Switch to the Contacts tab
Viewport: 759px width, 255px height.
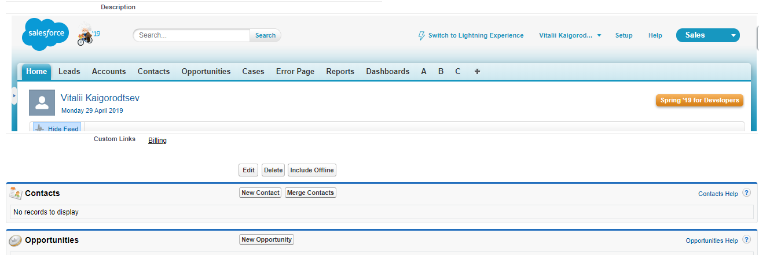pyautogui.click(x=153, y=72)
